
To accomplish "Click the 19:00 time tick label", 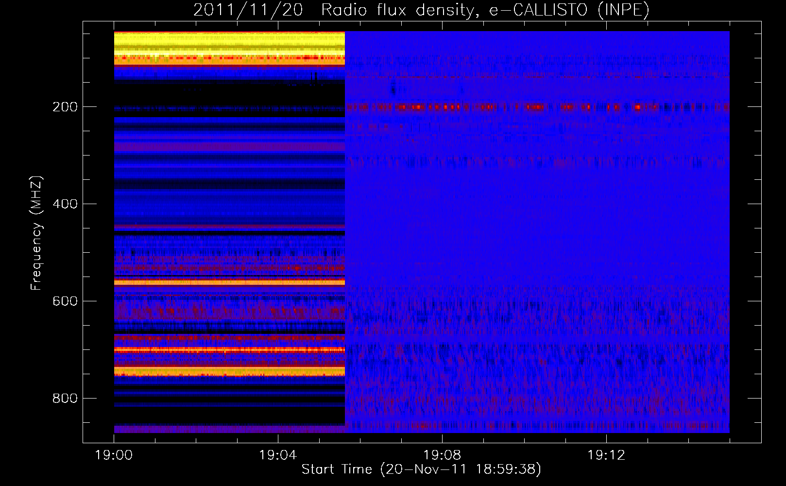I will 114,455.
